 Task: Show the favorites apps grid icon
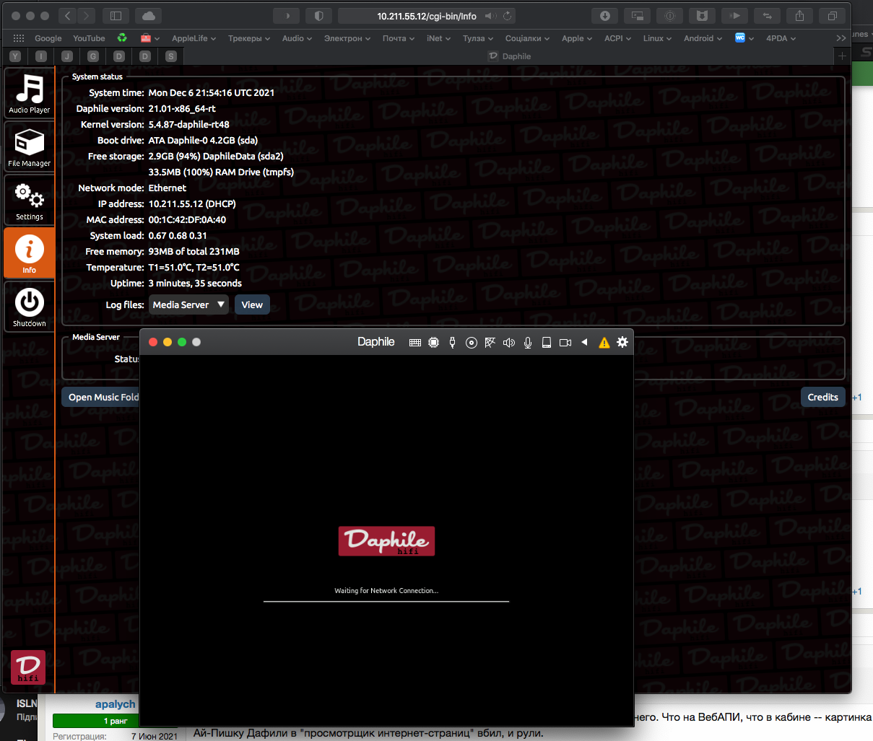click(19, 38)
